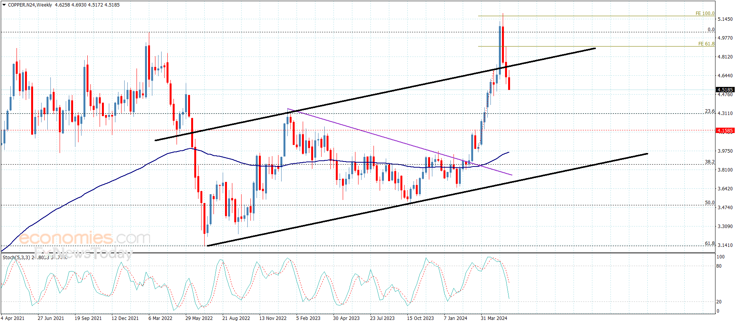The height and width of the screenshot is (323, 737).
Task: Click the blue moving average line end
Action: tap(508, 152)
